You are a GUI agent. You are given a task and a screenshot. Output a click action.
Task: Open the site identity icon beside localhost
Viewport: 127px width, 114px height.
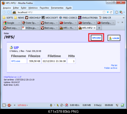(x=14, y=12)
